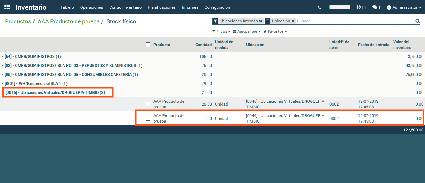Click the Administrator user avatar
Image resolution: width=425 pixels, height=183 pixels.
point(389,7)
